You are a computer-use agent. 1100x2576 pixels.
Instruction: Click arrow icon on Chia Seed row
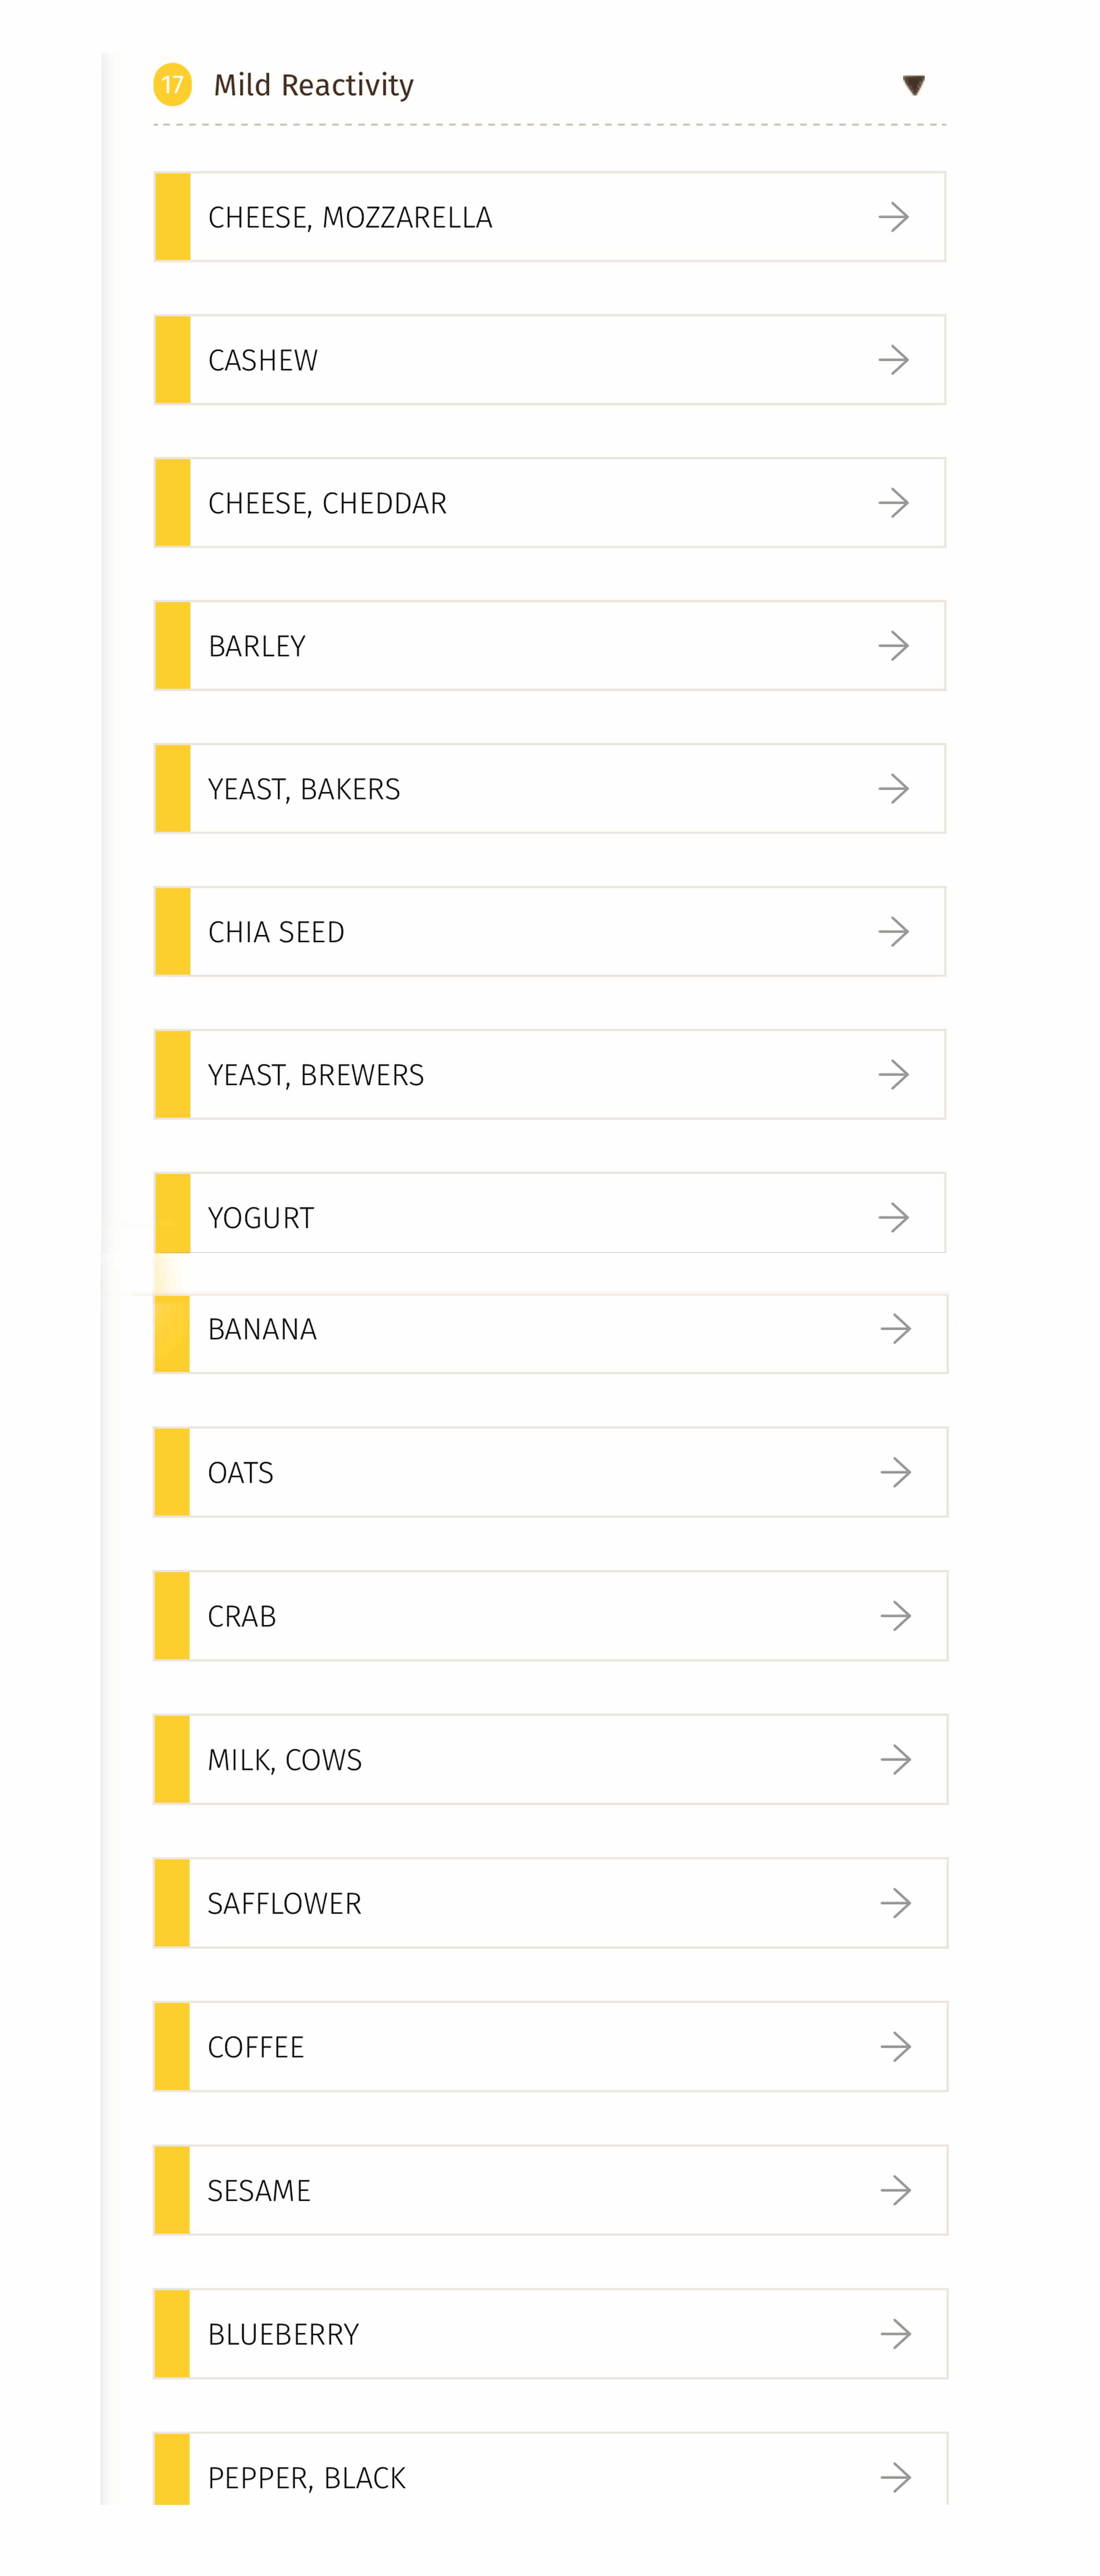893,932
